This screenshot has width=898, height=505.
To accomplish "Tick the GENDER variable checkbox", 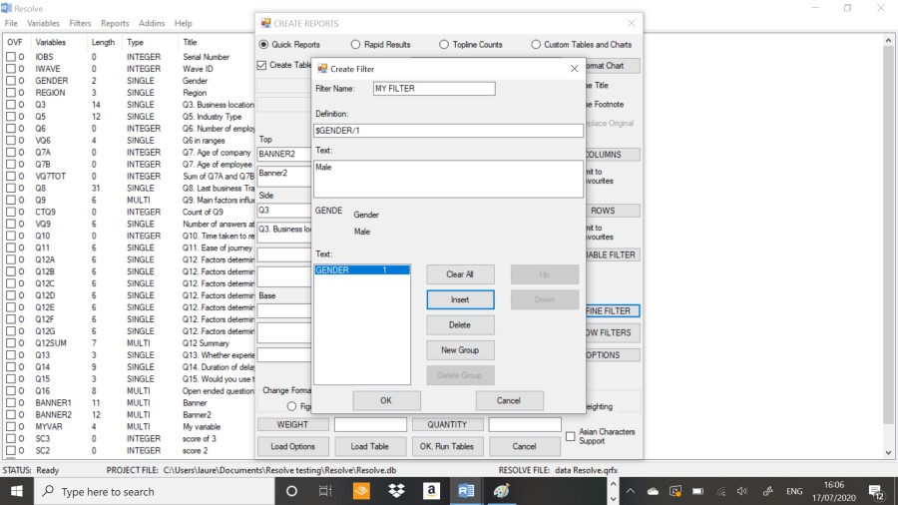I will (11, 81).
